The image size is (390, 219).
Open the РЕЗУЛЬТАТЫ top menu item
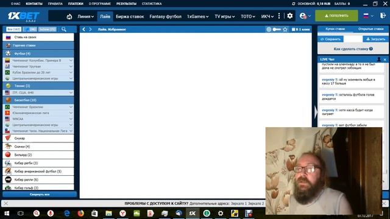126,4
